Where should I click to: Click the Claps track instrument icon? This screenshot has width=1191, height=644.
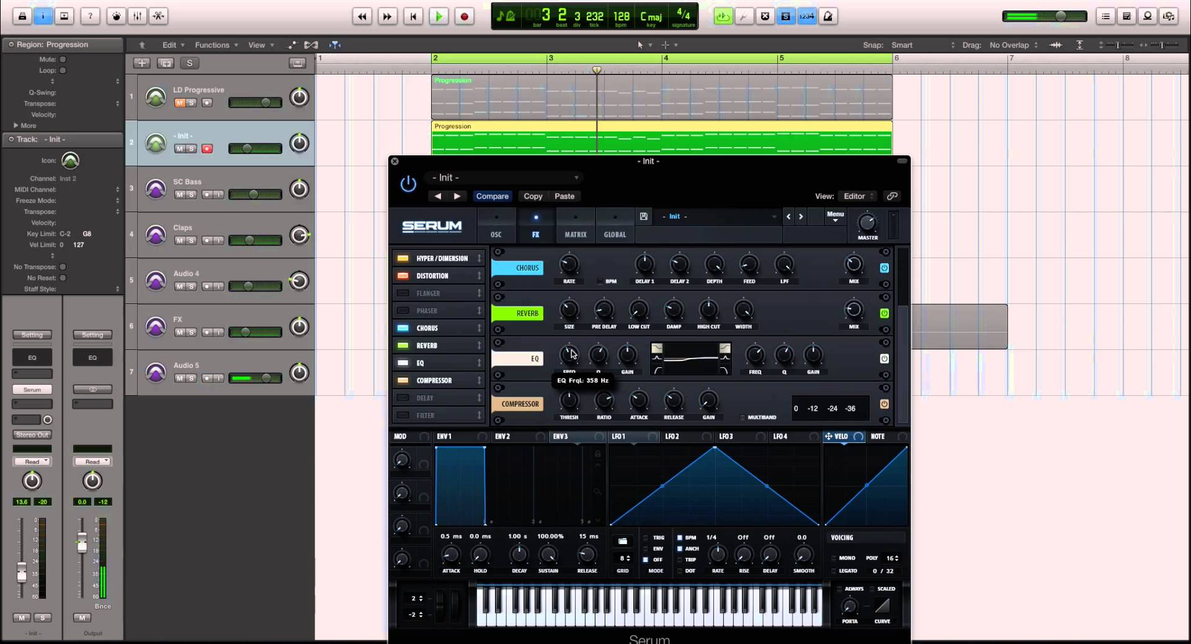156,235
